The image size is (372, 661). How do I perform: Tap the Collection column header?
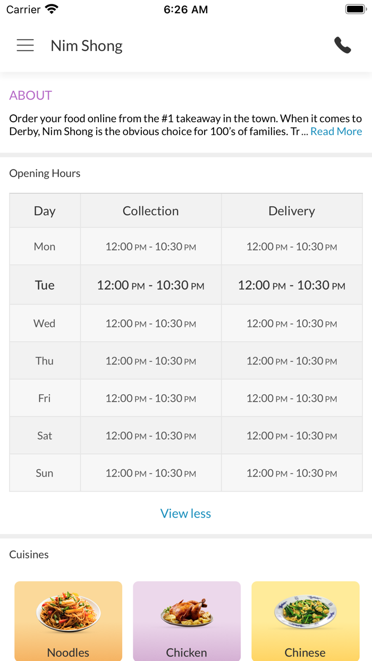pyautogui.click(x=151, y=211)
